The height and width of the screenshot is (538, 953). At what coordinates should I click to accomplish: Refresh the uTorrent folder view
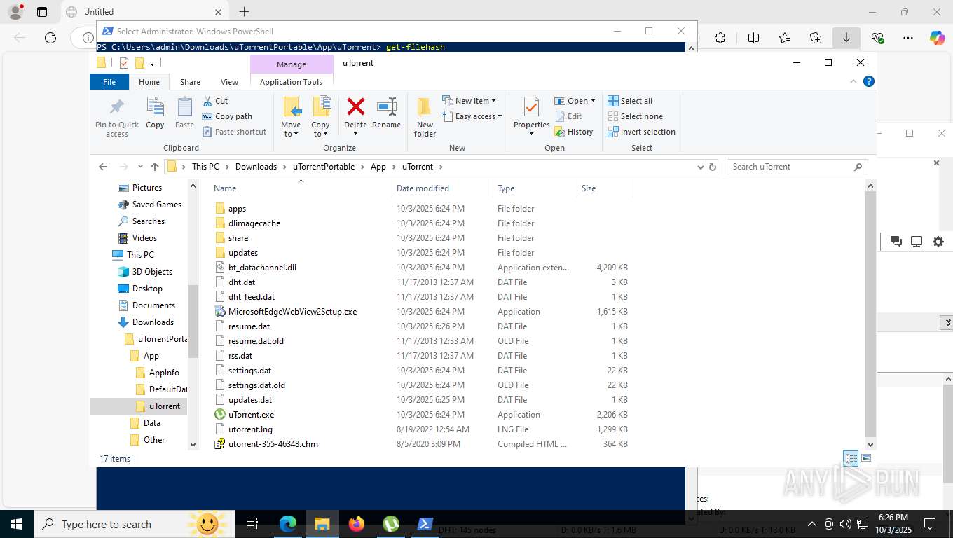coord(713,167)
